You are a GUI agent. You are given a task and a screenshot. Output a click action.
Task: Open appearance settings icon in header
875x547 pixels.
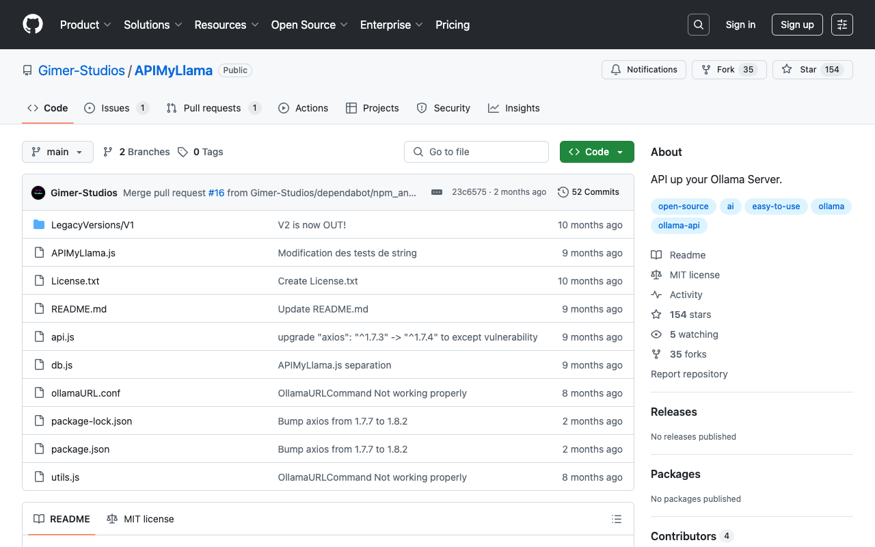pos(842,25)
